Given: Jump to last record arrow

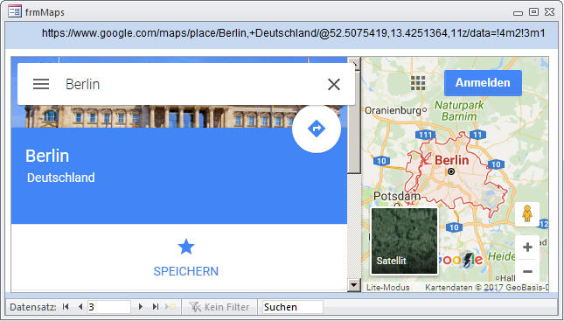Looking at the screenshot, I should (156, 307).
